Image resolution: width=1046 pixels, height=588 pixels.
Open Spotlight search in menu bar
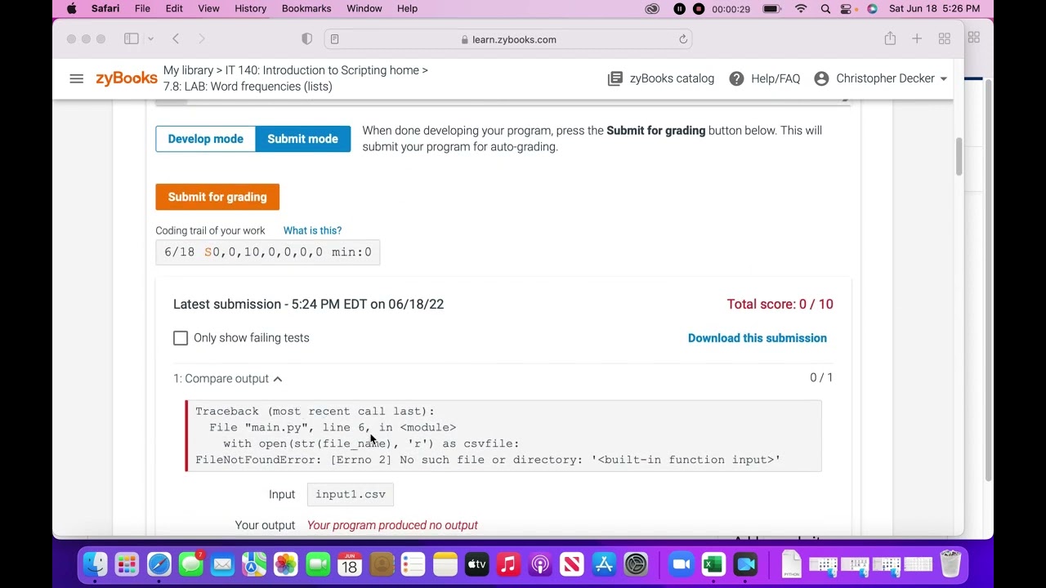[x=825, y=8]
